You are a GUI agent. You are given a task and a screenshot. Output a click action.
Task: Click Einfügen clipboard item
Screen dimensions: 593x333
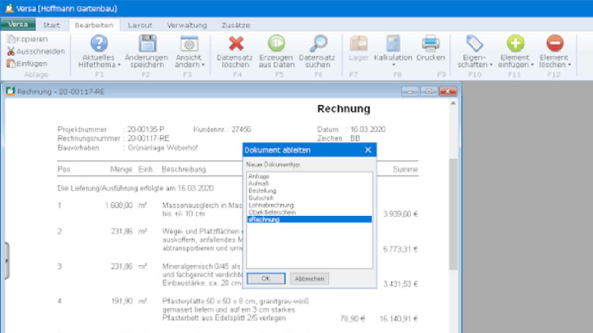tap(27, 63)
